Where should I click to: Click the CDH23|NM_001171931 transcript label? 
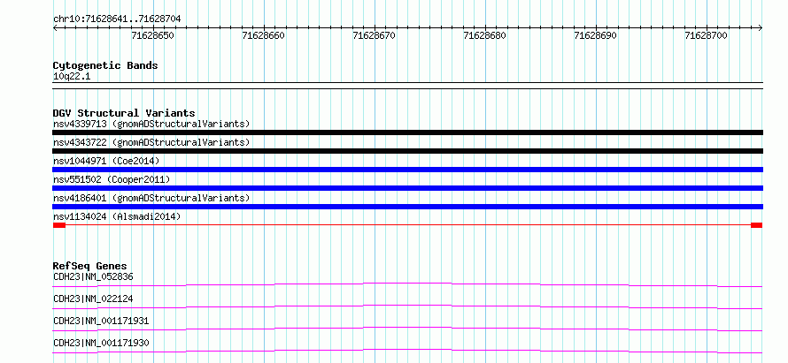(x=101, y=321)
